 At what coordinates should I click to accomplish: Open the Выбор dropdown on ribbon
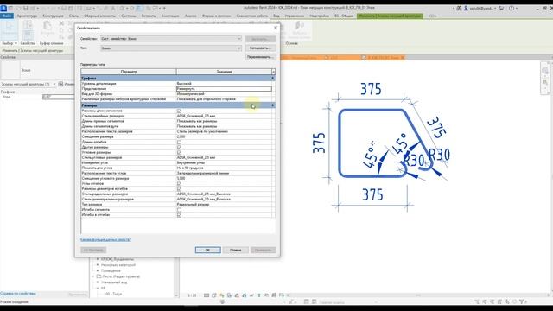[10, 43]
